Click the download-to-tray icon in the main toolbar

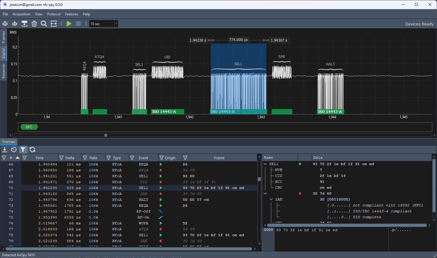coord(24,24)
